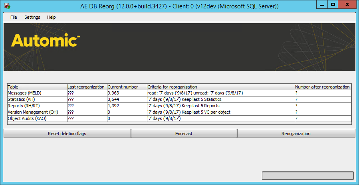Click the Number after reorganization column header
Viewport: 359px width, 185px height.
click(x=323, y=87)
